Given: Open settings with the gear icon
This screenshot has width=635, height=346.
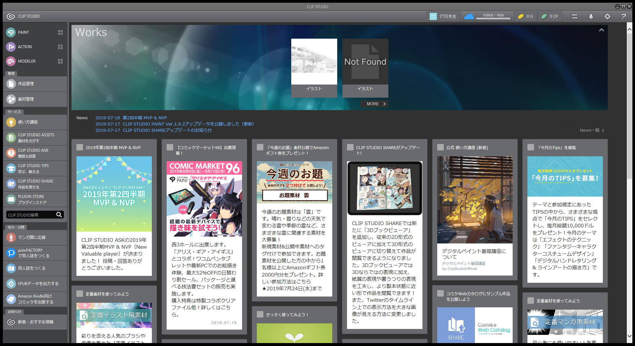Looking at the screenshot, I should (607, 16).
